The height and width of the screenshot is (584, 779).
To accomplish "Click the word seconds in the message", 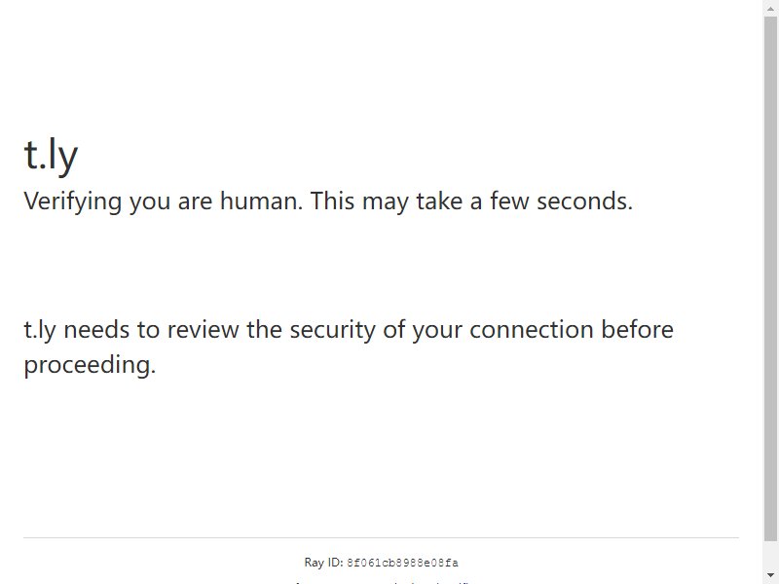I will (585, 201).
